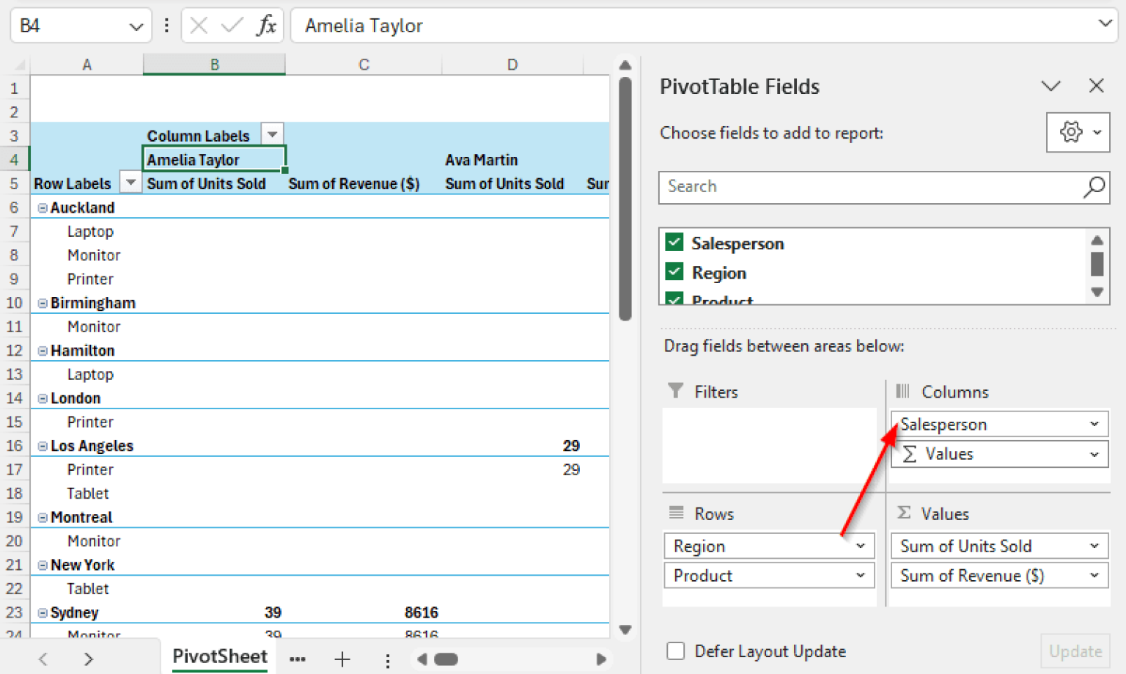Click the kebab menu beside the Name Box
1126x674 pixels.
[x=166, y=25]
